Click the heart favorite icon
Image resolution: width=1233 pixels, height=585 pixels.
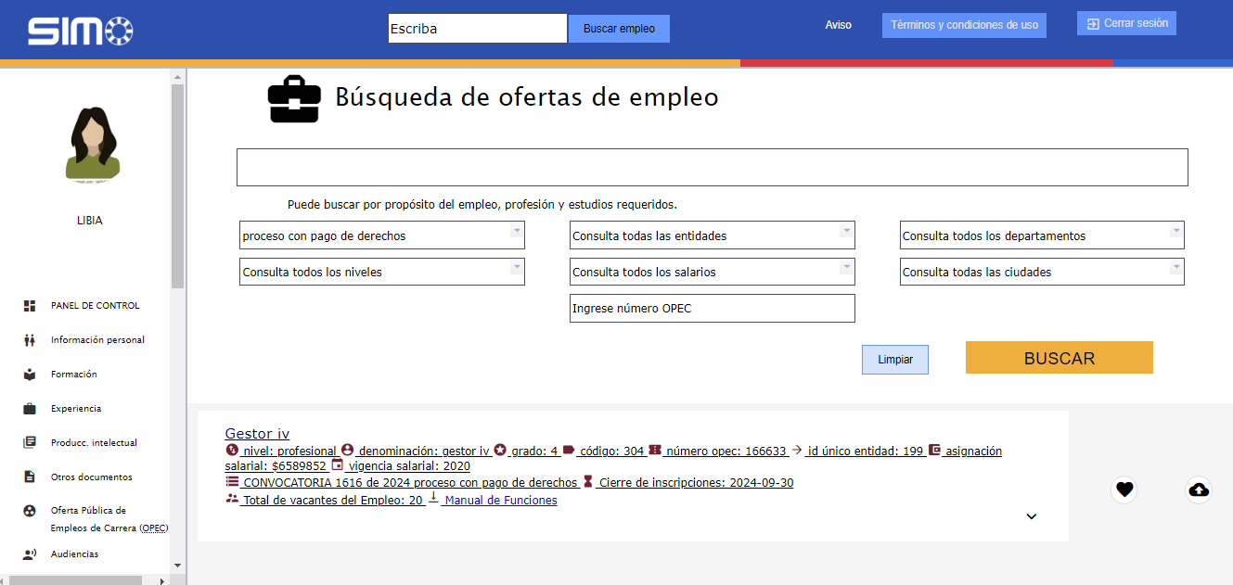[x=1124, y=490]
